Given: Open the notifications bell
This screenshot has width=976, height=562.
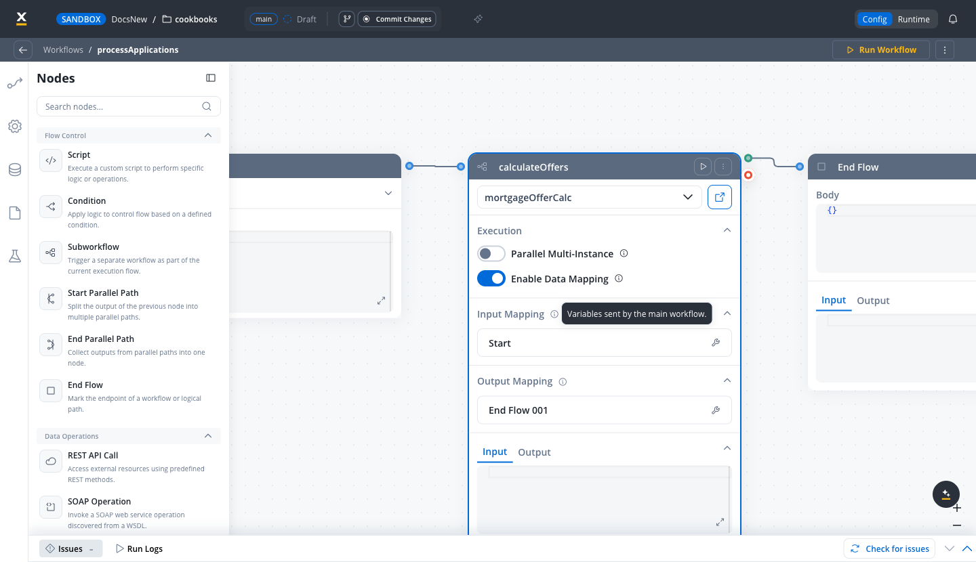Looking at the screenshot, I should pos(953,19).
